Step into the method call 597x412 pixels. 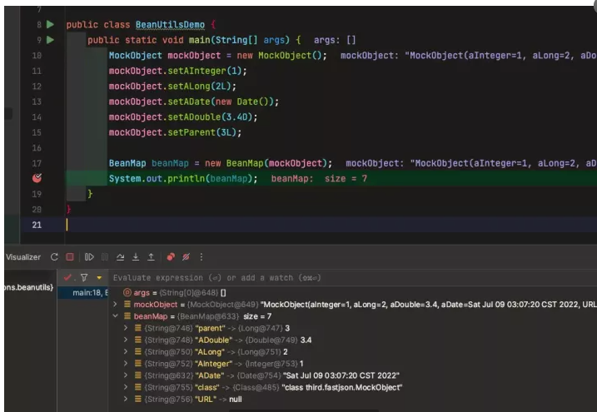click(136, 257)
